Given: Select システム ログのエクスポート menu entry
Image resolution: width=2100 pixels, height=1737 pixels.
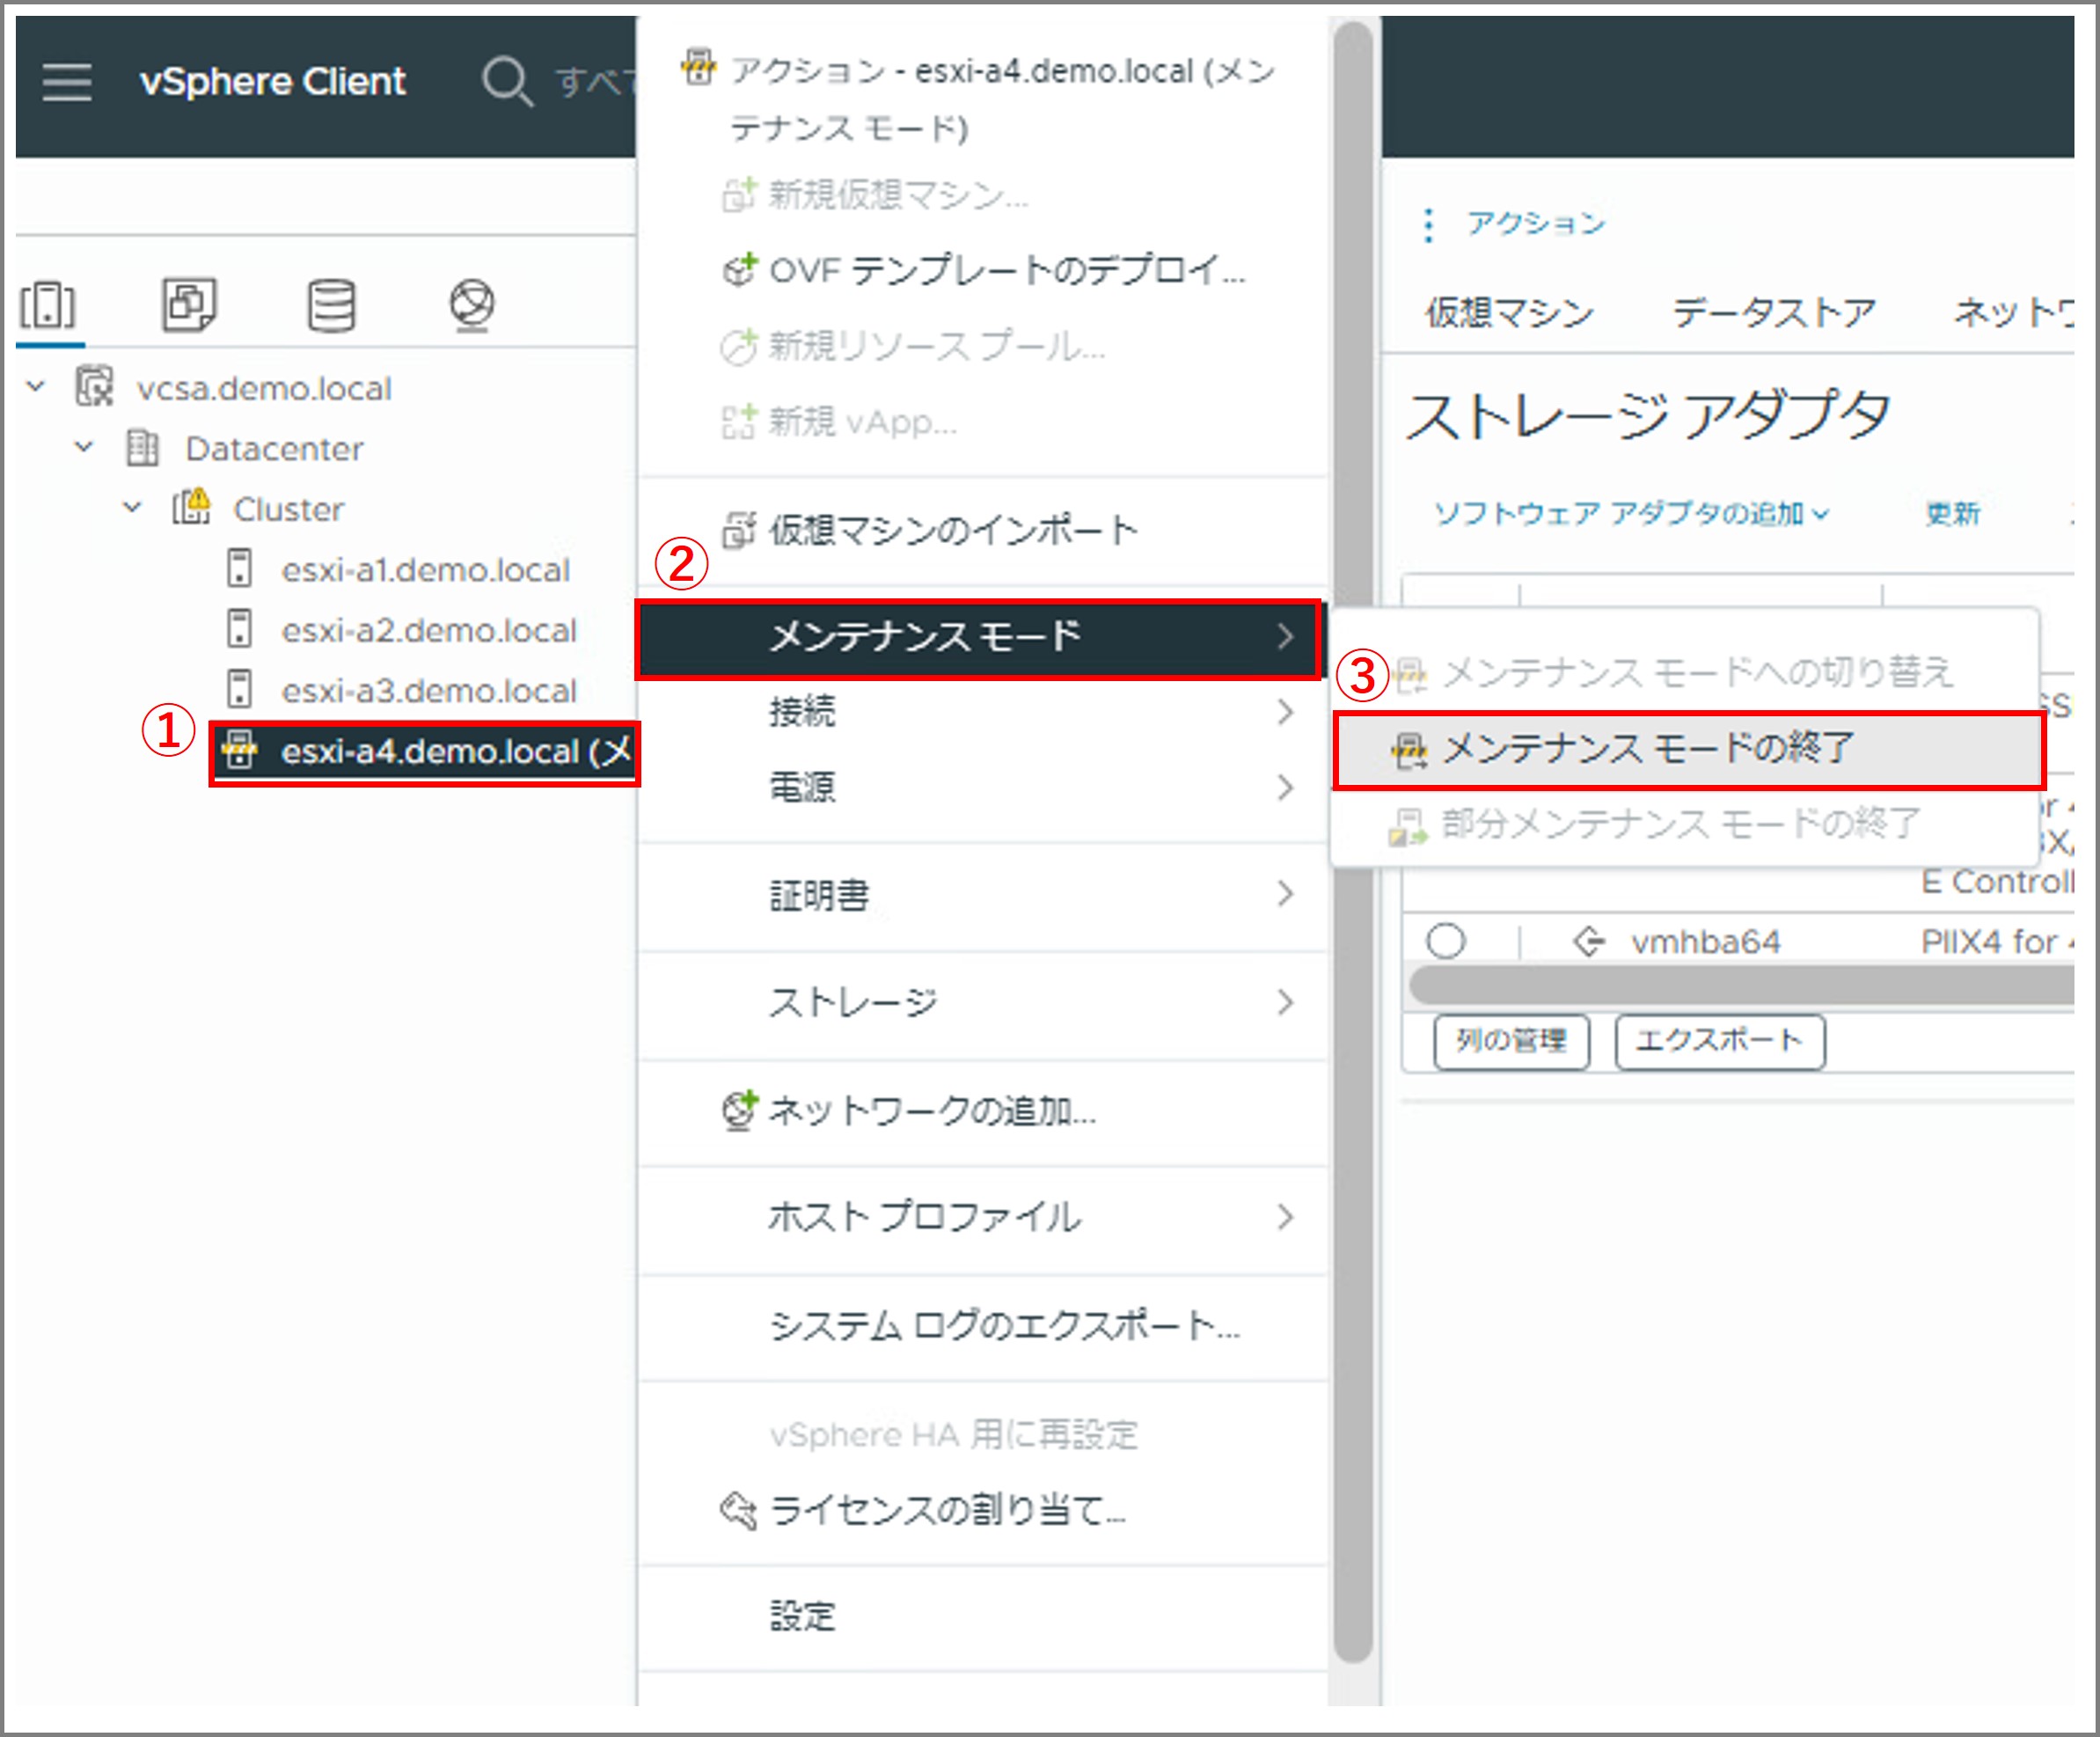Looking at the screenshot, I should [x=983, y=1325].
